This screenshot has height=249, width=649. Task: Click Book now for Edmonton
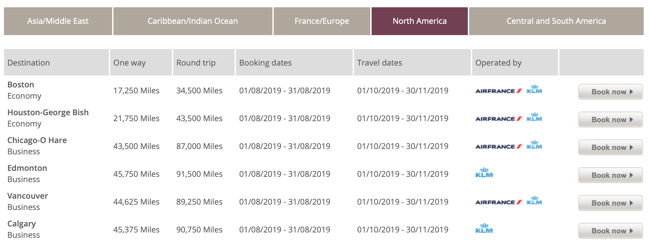point(610,175)
